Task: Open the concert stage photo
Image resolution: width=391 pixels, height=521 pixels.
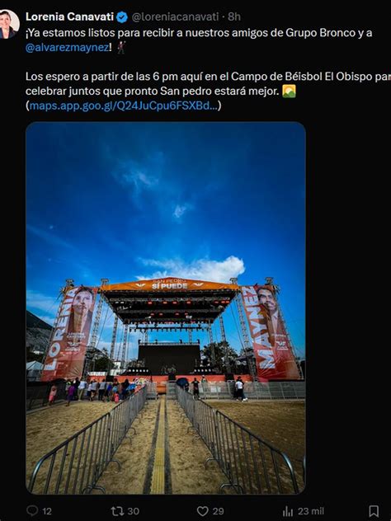Action: tap(166, 307)
